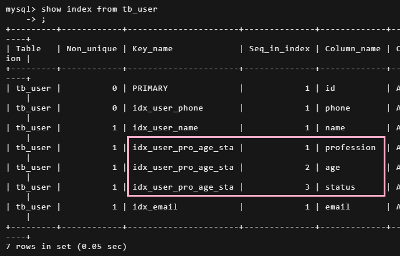The width and height of the screenshot is (400, 256).
Task: Select the 'name' column name value
Action: tap(335, 128)
